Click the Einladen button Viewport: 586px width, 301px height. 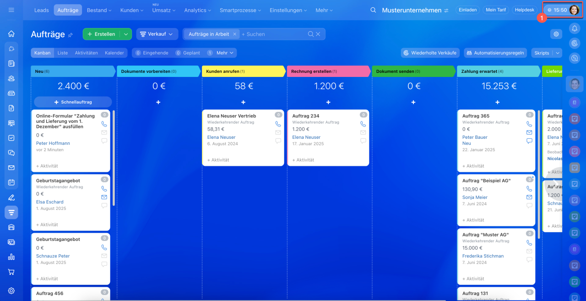(x=468, y=10)
